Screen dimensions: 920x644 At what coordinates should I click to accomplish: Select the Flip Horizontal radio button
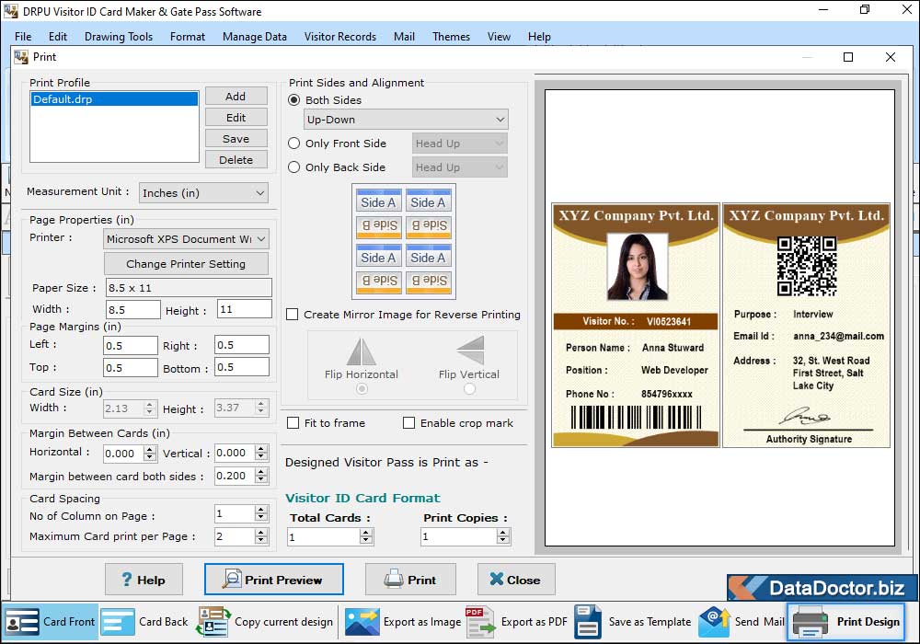[362, 388]
